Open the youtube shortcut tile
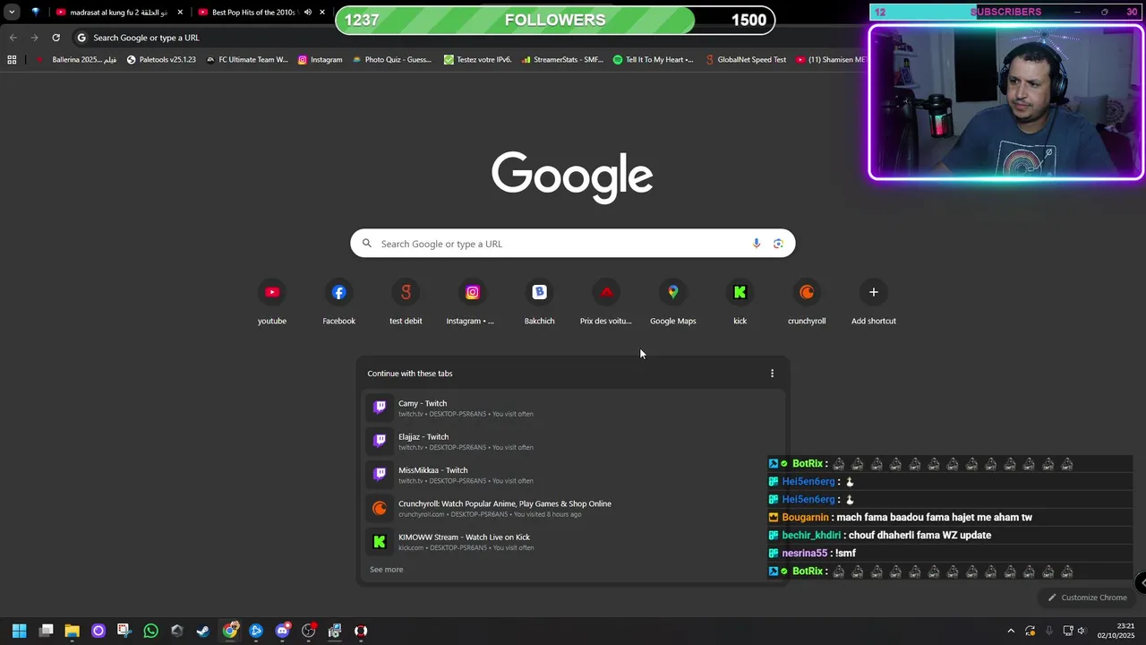The width and height of the screenshot is (1146, 645). 272,303
